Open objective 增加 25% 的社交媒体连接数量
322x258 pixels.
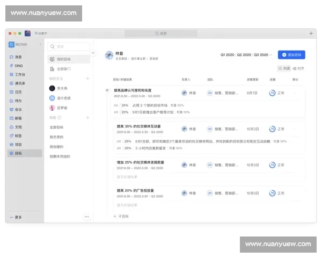pos(140,162)
